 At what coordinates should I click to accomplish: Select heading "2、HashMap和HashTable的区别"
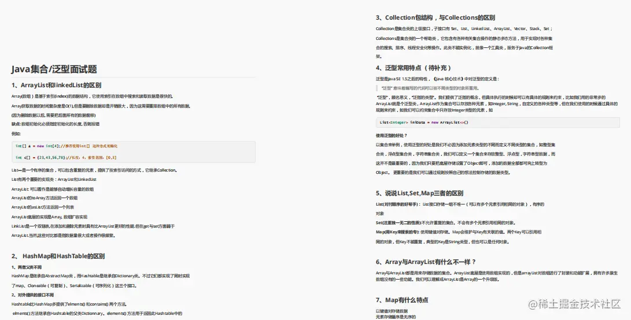click(58, 256)
